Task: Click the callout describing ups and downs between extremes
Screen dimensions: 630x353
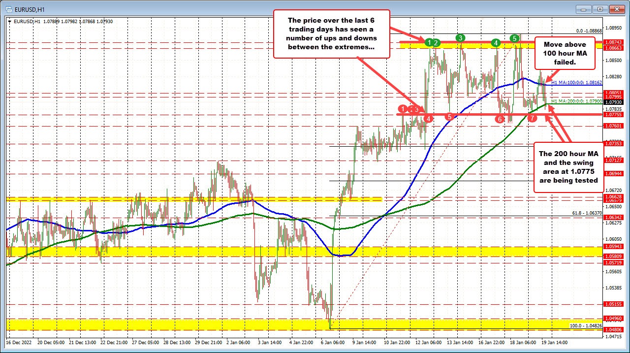Action: click(x=331, y=34)
